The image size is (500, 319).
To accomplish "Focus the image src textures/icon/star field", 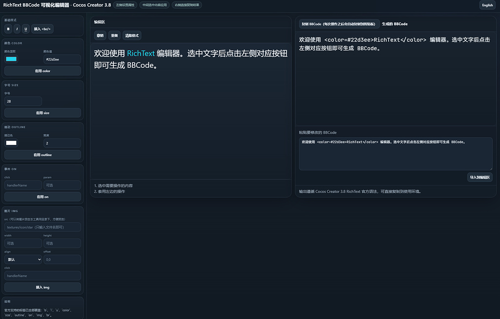I will click(42, 227).
